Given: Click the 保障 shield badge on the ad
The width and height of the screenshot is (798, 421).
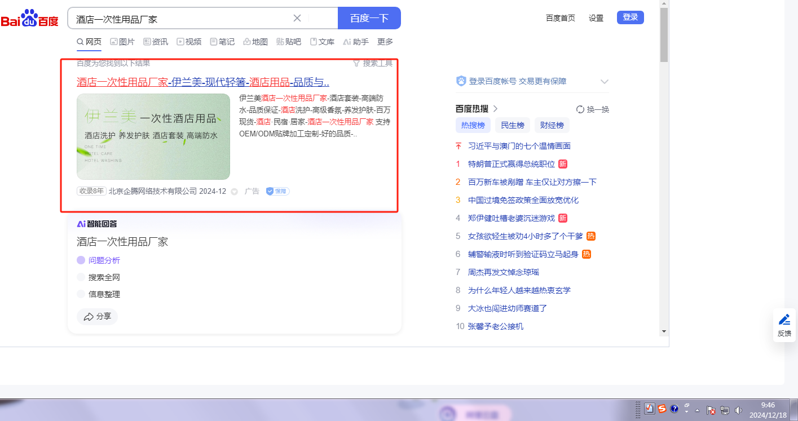Looking at the screenshot, I should pos(277,192).
